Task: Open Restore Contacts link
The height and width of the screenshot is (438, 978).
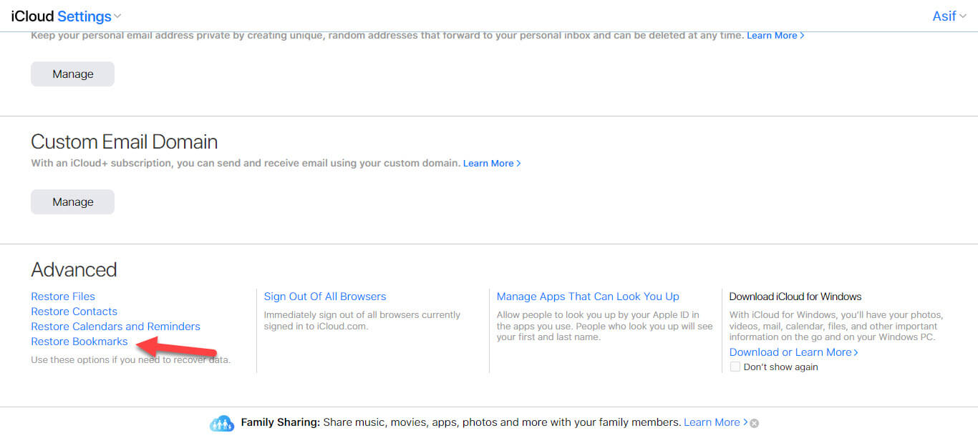Action: point(74,312)
